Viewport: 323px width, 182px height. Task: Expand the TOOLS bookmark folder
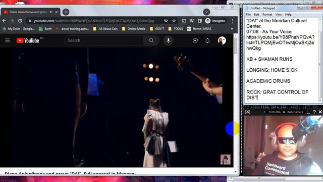coord(176,29)
